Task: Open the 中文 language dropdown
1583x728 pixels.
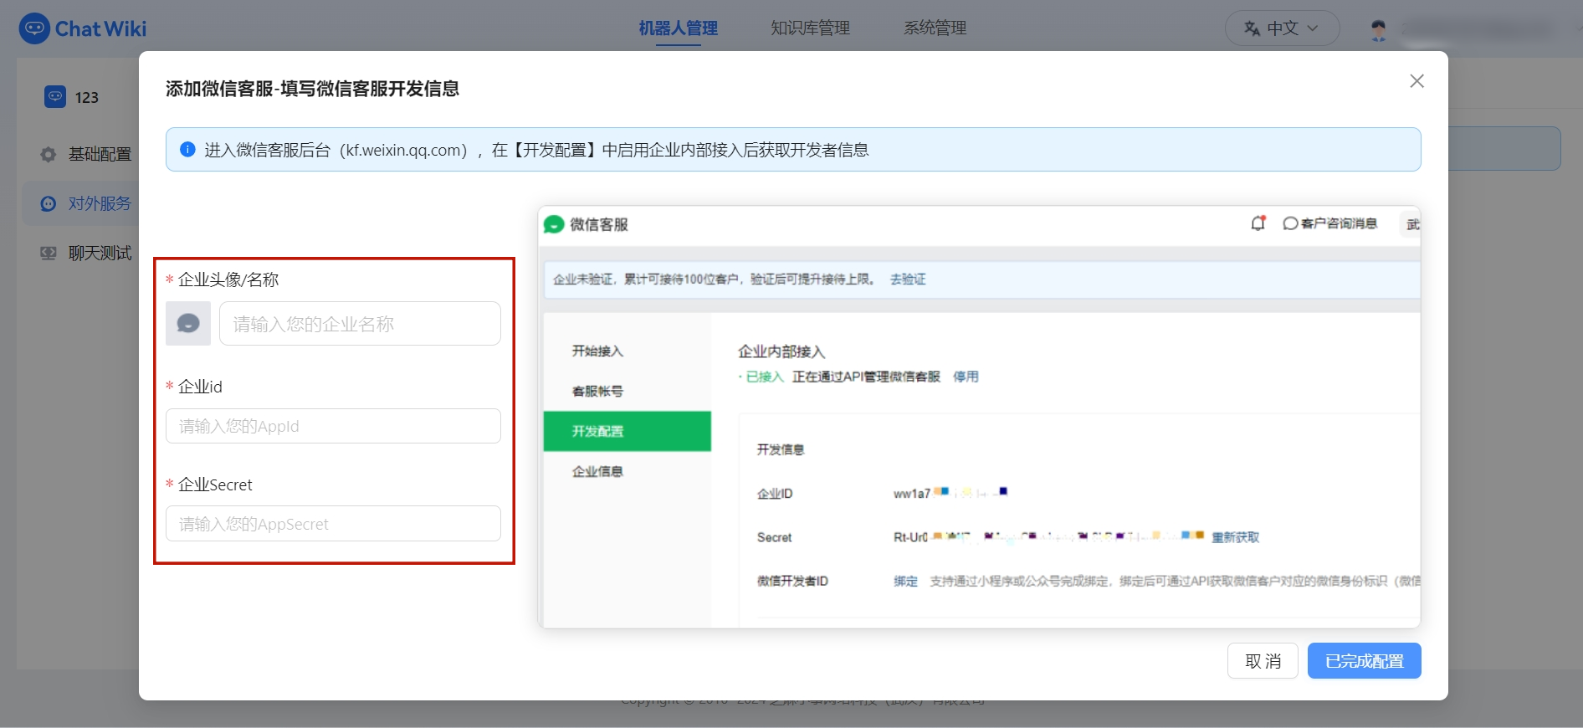Action: pos(1282,28)
